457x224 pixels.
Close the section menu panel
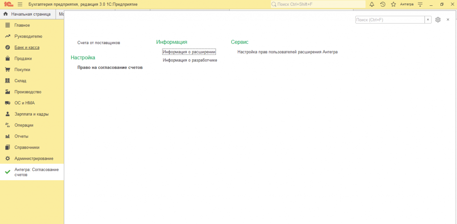pos(448,20)
